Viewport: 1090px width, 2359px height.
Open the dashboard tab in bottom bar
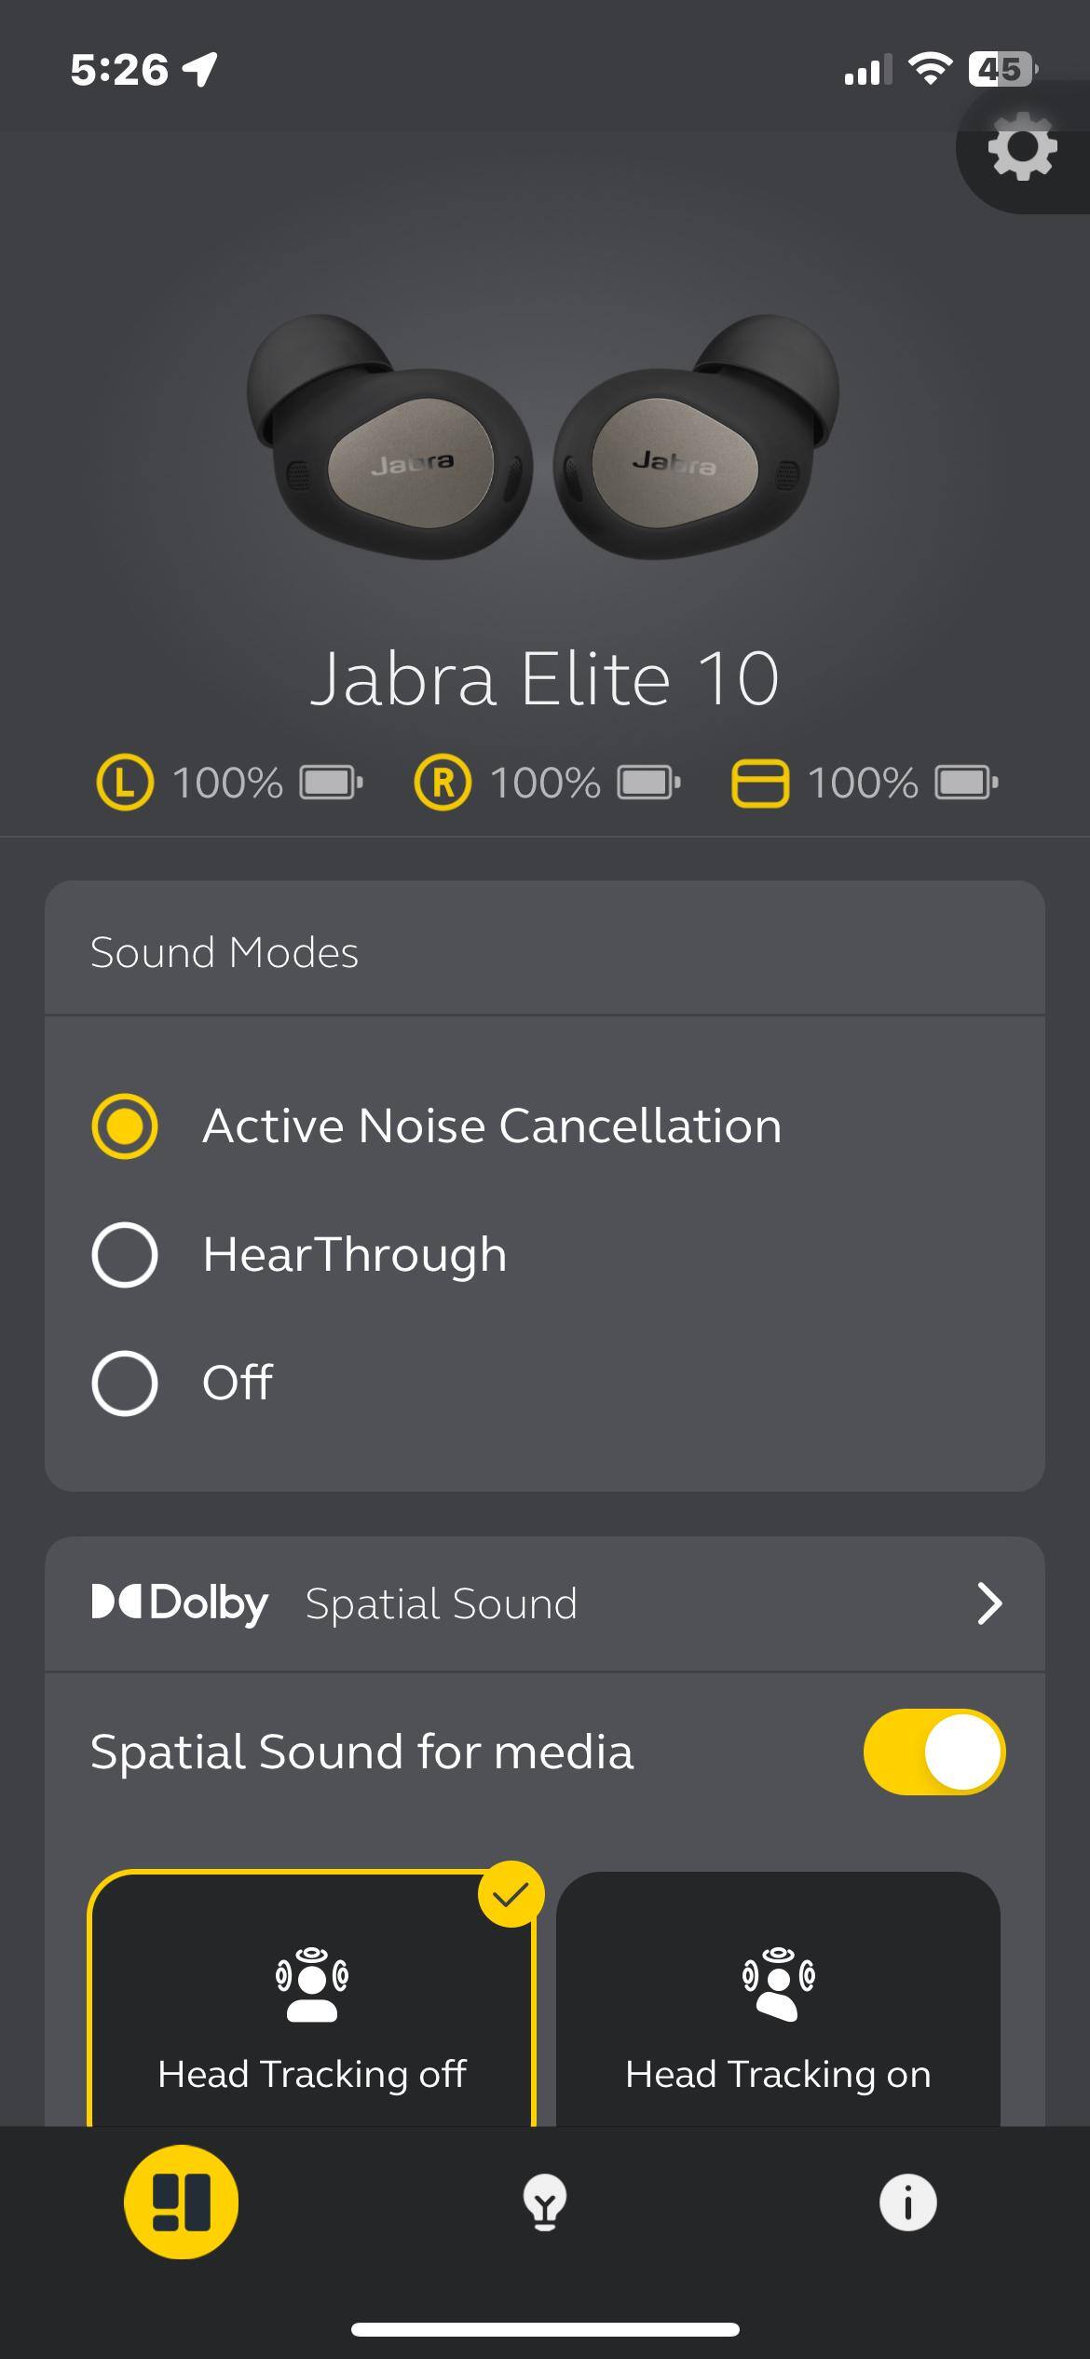coord(181,2202)
